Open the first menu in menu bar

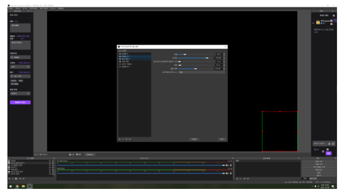click(x=11, y=8)
